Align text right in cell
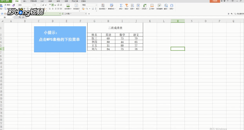Screen dimensions: 244x130 pos(55,9)
